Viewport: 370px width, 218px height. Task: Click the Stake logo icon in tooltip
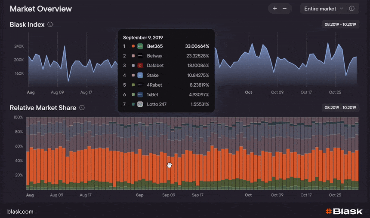coord(140,75)
